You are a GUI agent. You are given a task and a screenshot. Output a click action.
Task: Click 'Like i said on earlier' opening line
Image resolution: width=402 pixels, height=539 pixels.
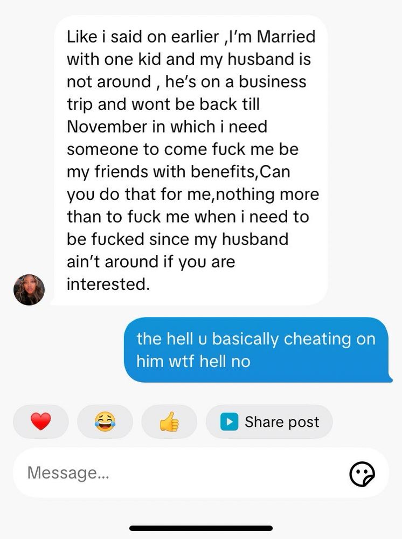coord(143,37)
